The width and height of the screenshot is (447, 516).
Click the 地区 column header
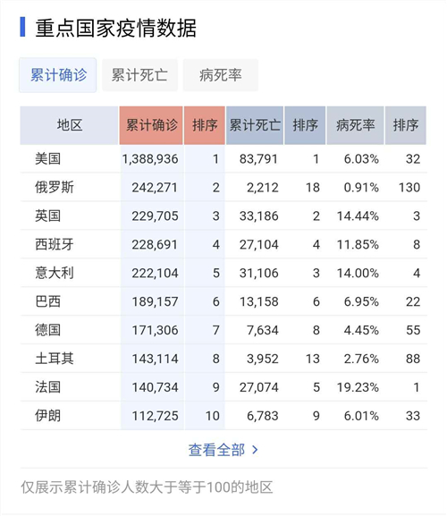[69, 125]
